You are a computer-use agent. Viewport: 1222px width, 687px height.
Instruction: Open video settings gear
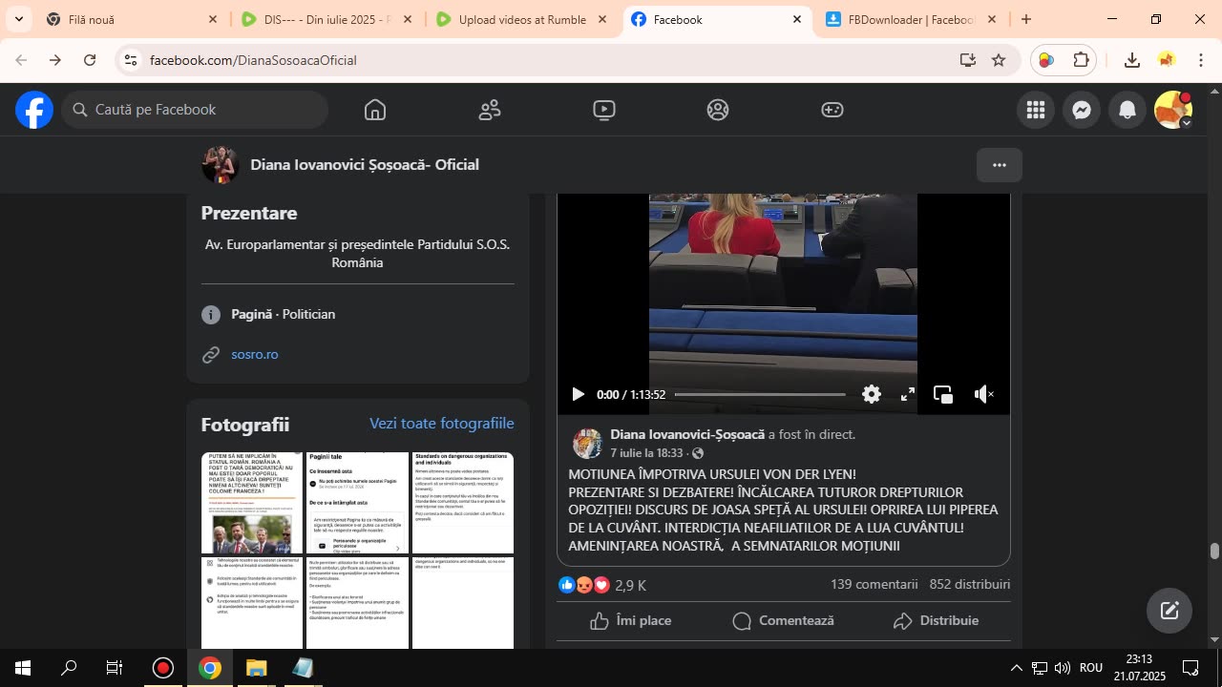click(872, 394)
